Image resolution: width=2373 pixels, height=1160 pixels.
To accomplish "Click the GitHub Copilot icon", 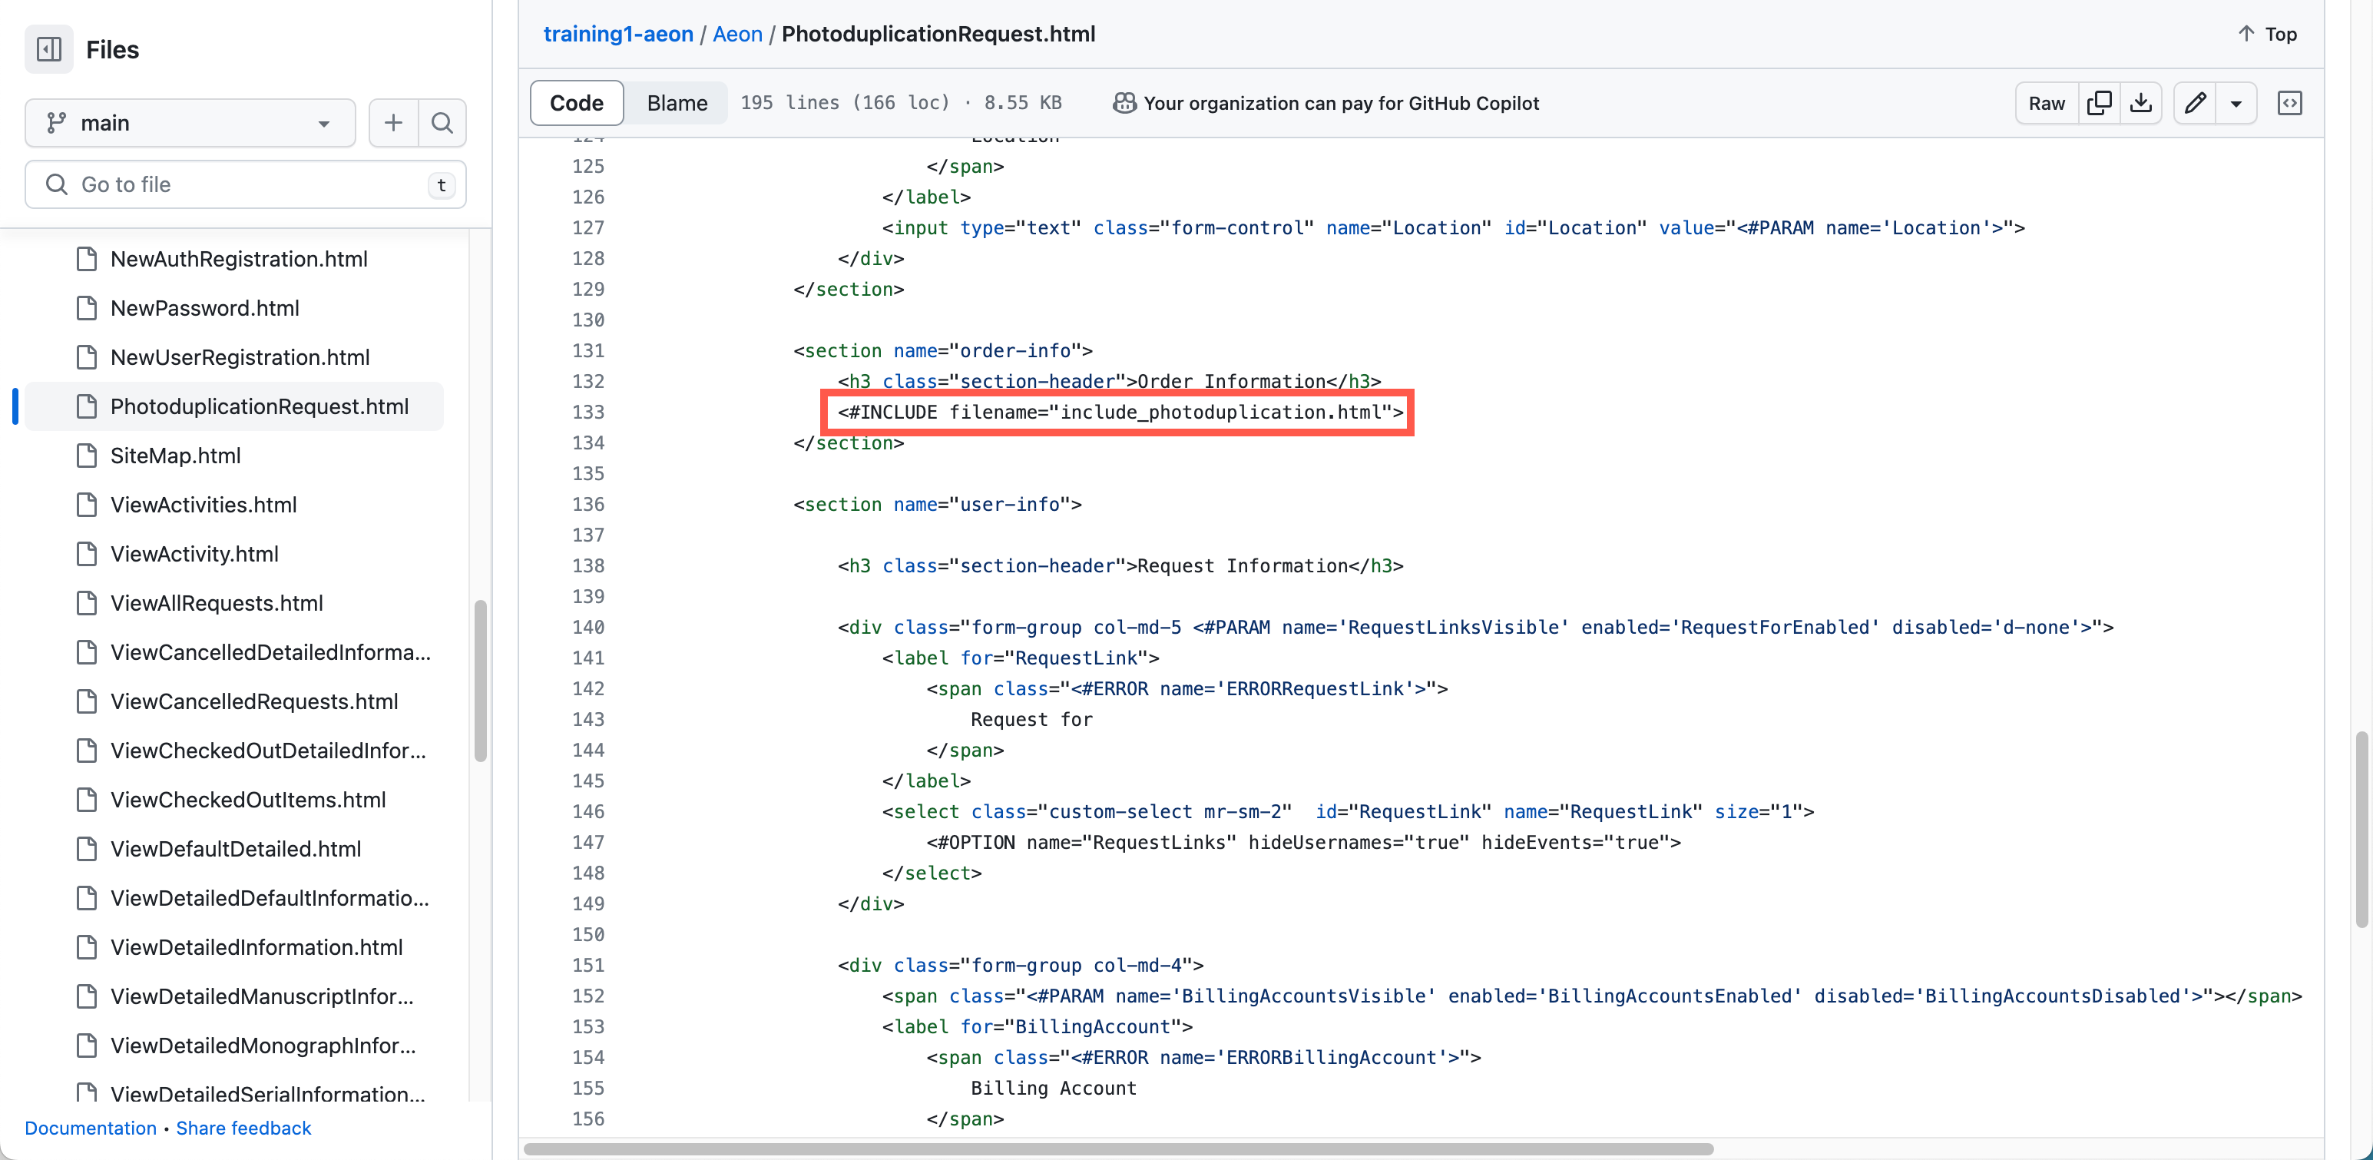I will pyautogui.click(x=1125, y=103).
